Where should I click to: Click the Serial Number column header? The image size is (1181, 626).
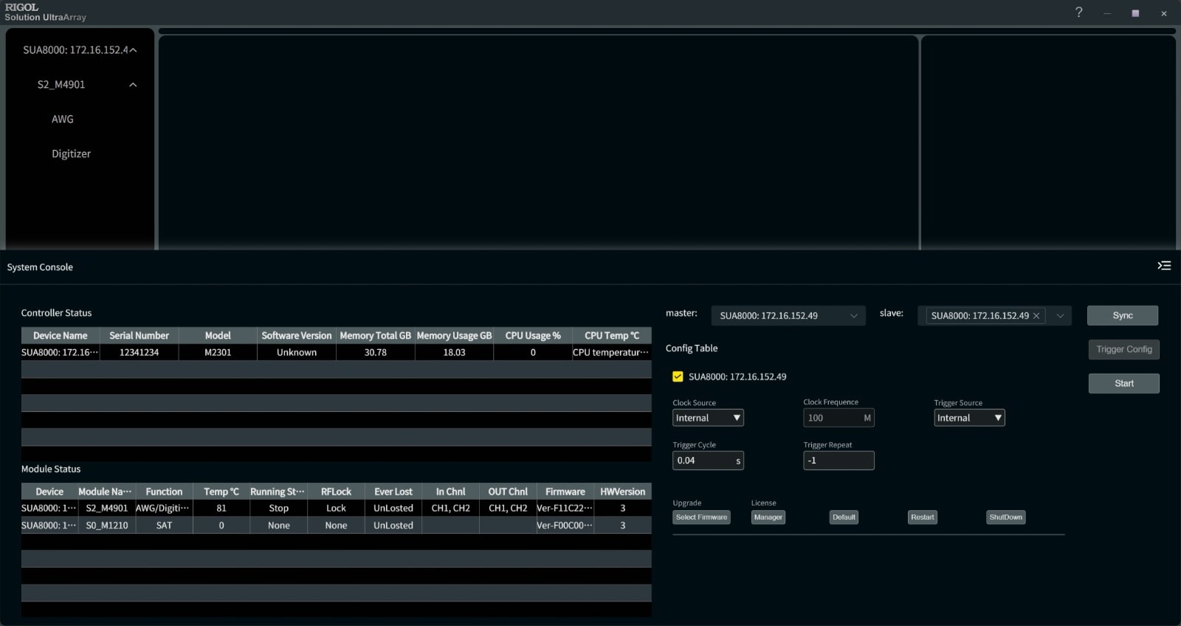tap(139, 336)
